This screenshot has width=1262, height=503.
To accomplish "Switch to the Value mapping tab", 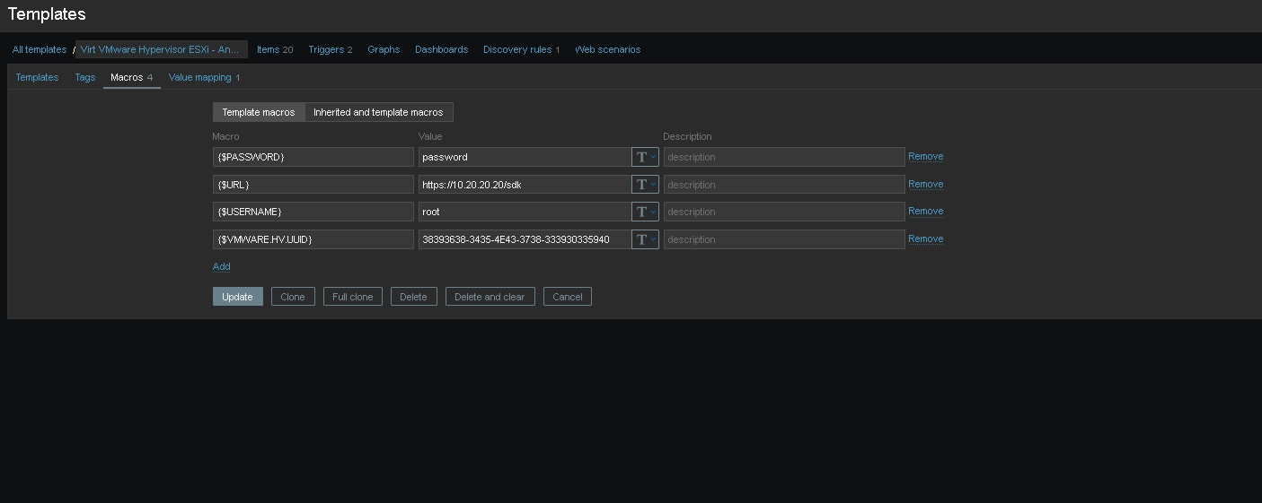I will [200, 77].
